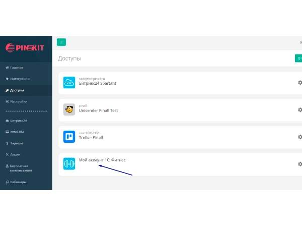The height and width of the screenshot is (227, 302).
Task: Open settings gear for Битрикс24 Spartant
Action: tap(300, 82)
